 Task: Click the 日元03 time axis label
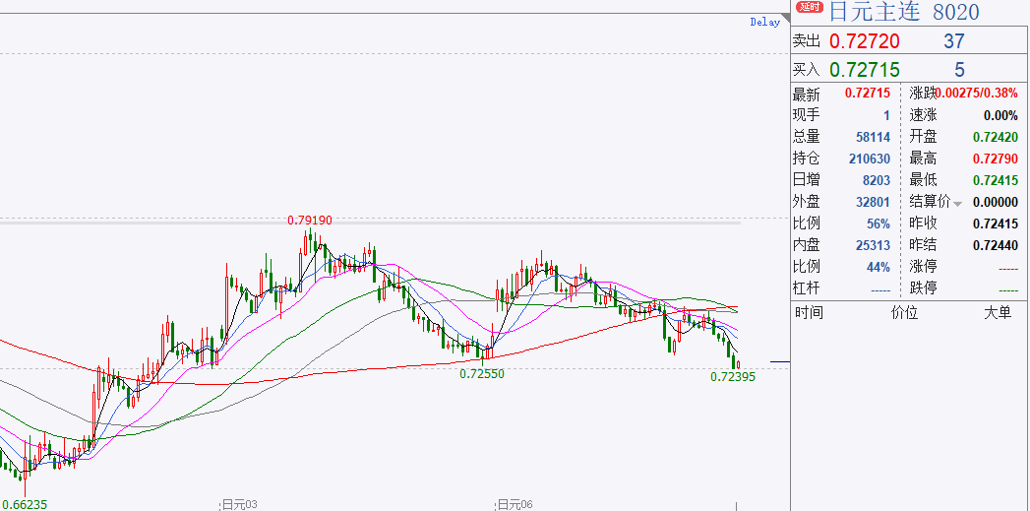click(x=240, y=504)
